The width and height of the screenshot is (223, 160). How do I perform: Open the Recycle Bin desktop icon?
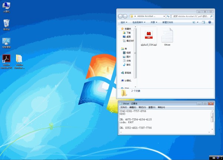tap(6, 25)
